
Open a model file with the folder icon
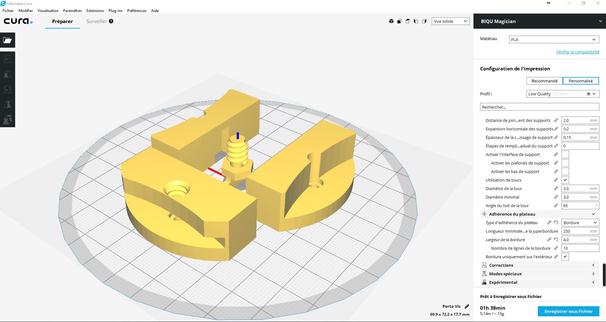coord(8,40)
